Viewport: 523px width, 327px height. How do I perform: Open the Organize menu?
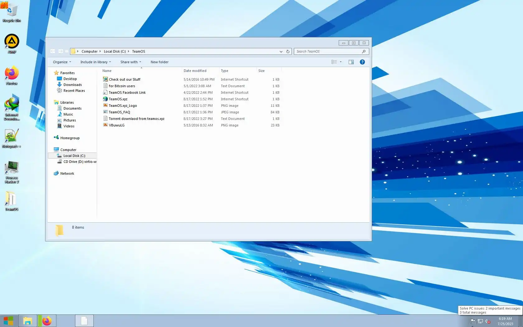[62, 62]
